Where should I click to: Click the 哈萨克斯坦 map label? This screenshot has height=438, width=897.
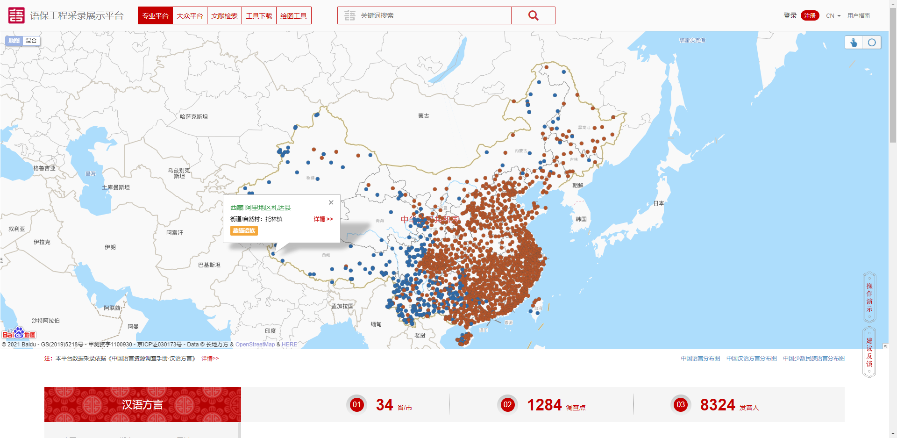194,117
